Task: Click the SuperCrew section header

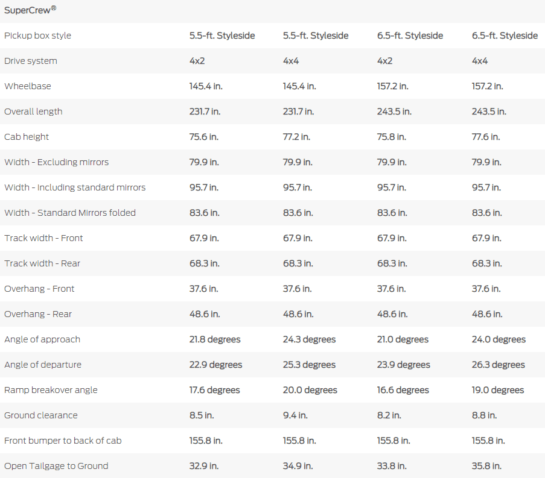Action: (30, 10)
